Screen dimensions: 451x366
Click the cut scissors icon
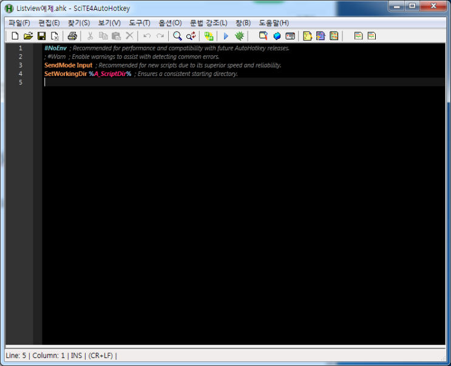pos(90,36)
